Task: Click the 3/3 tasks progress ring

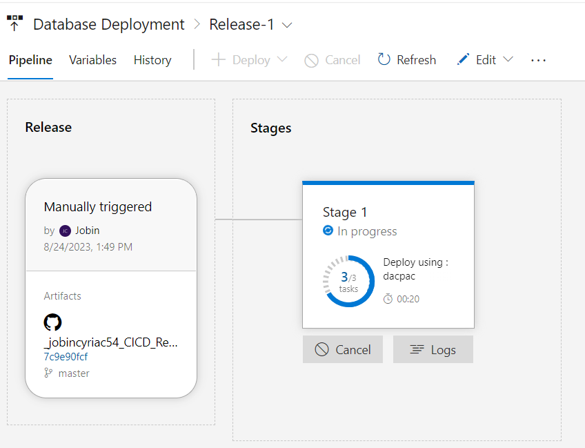Action: click(x=348, y=281)
